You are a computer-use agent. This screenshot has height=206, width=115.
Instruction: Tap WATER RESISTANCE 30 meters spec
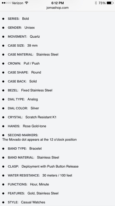[40, 175]
